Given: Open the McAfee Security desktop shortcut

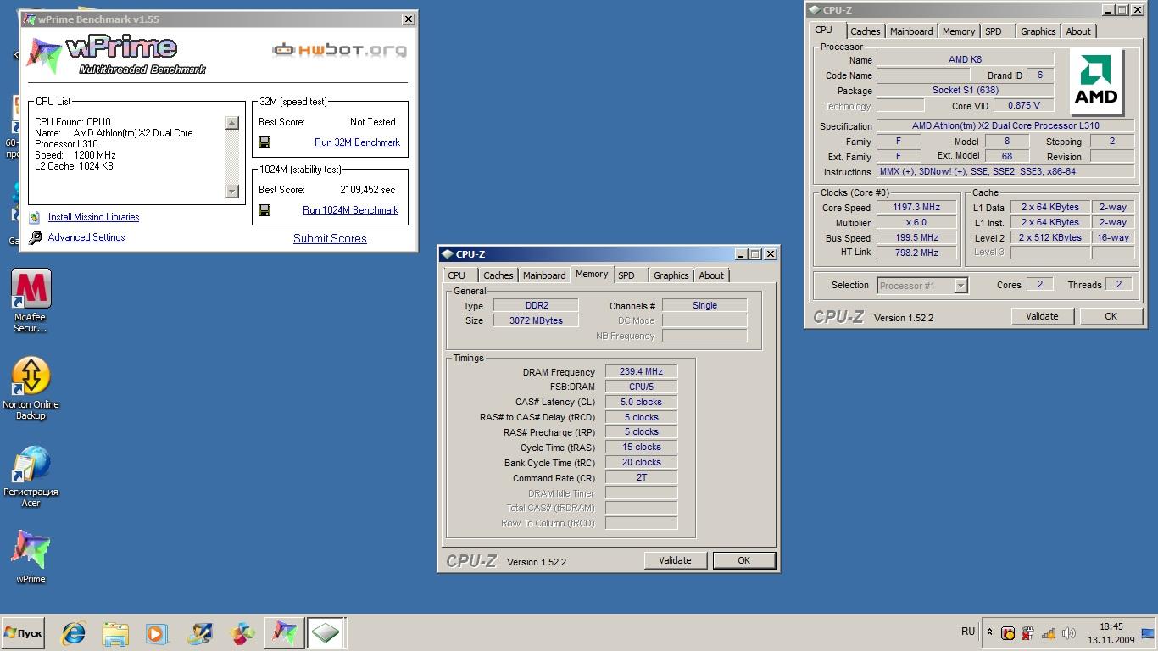Looking at the screenshot, I should click(x=31, y=300).
